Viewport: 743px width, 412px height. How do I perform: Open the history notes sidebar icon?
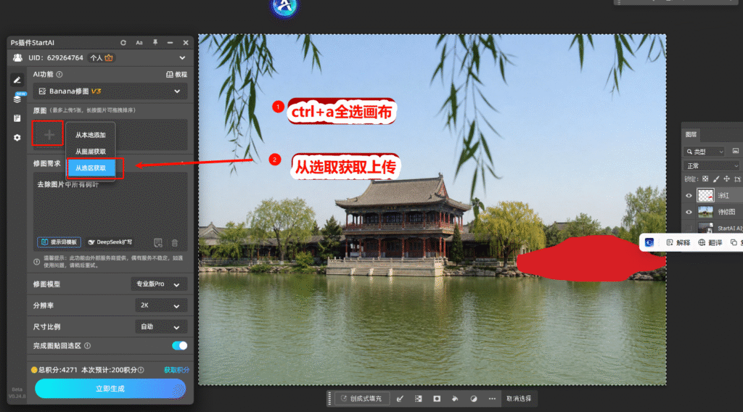click(x=17, y=118)
